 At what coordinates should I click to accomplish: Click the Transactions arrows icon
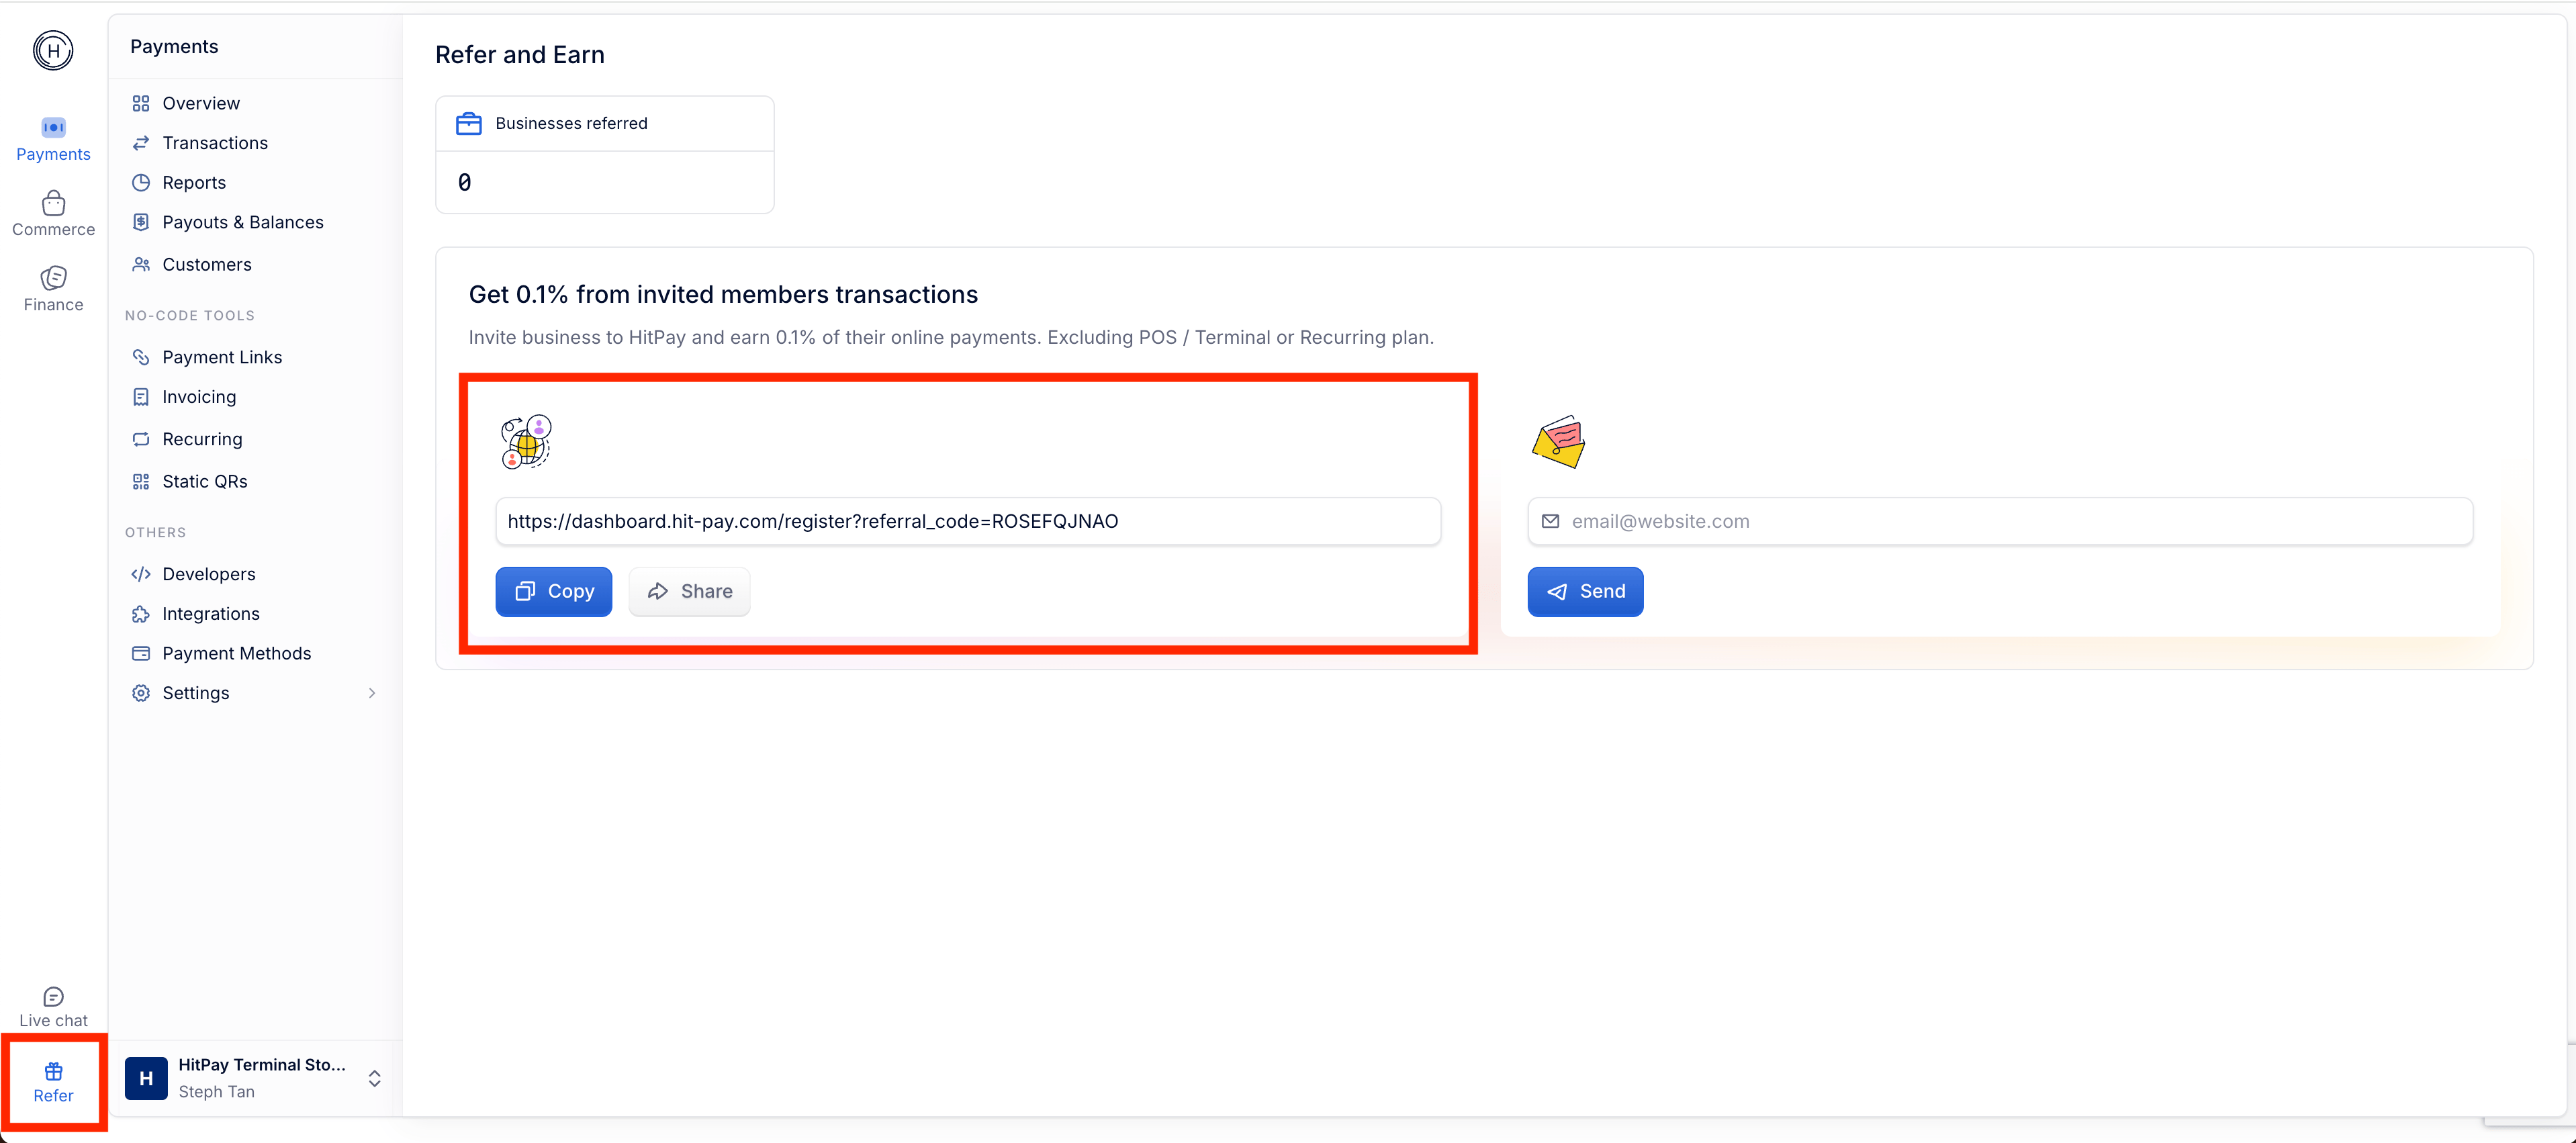[x=141, y=143]
